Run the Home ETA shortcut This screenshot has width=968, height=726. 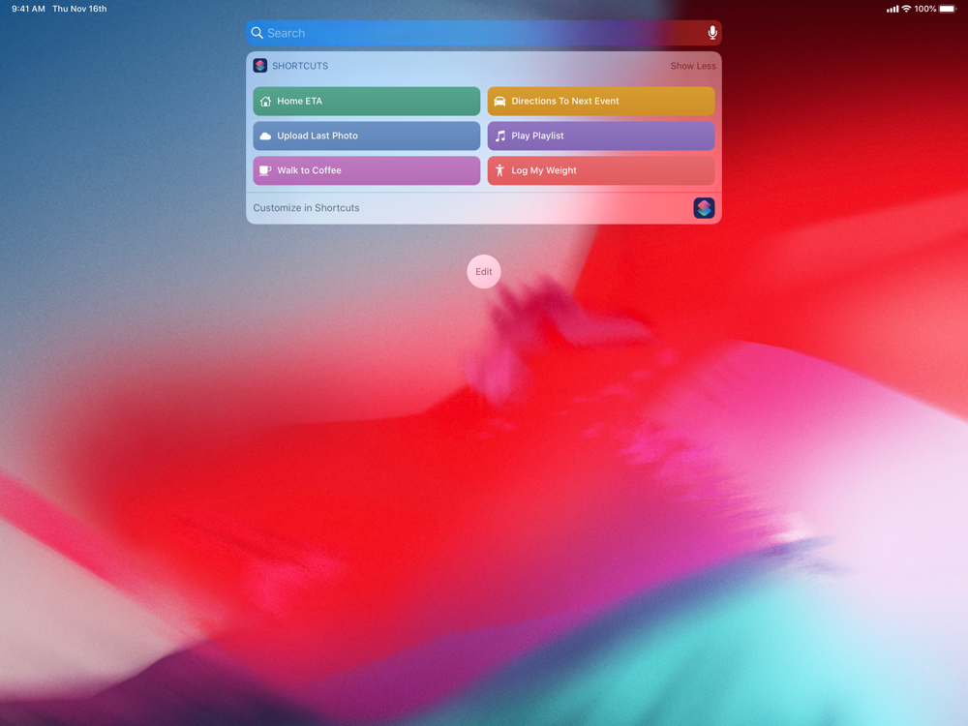point(366,102)
